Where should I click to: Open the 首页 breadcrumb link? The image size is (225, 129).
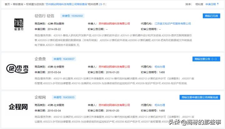(x=7, y=4)
